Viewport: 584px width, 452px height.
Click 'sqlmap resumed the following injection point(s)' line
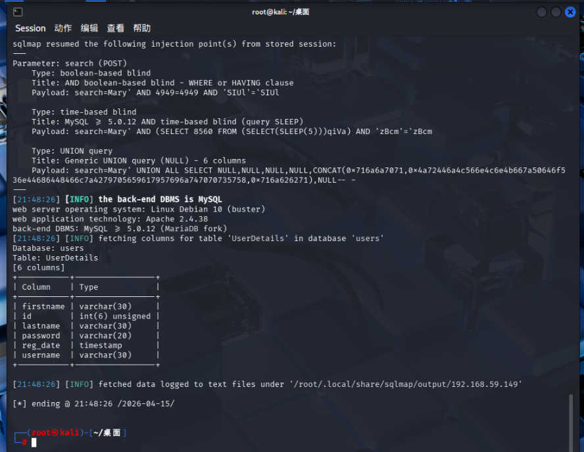point(174,44)
